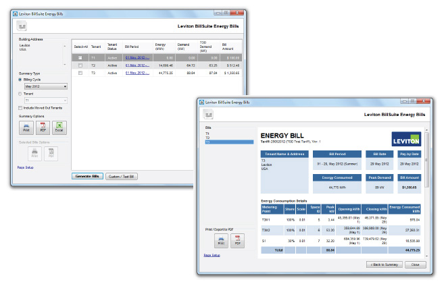The image size is (446, 284).
Task: Click Close button in bill detail window
Action: pos(416,264)
